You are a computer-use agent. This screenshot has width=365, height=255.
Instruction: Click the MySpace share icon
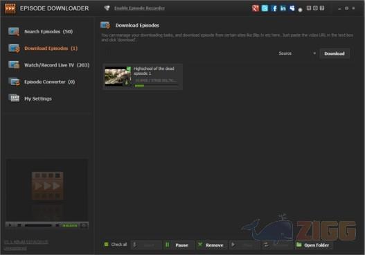point(292,8)
